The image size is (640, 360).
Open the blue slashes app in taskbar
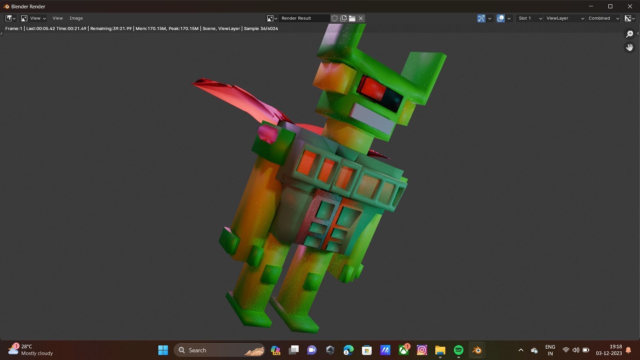385,350
